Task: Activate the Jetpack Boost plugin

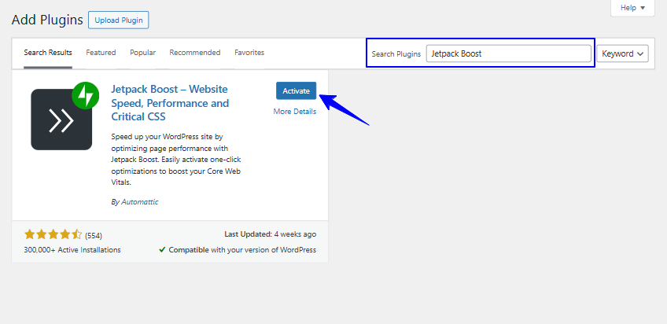Action: pos(296,90)
